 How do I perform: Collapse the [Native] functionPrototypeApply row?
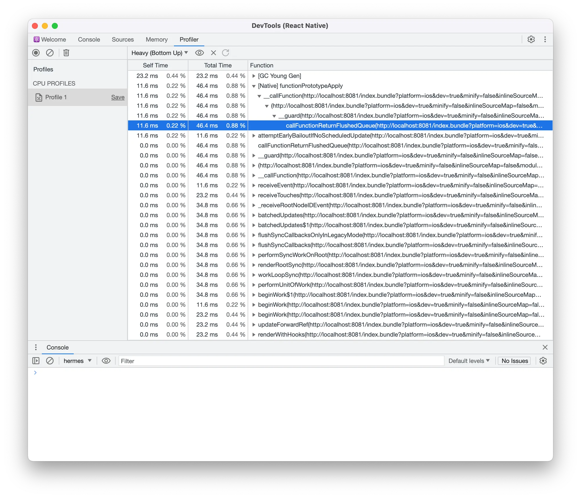pyautogui.click(x=254, y=86)
